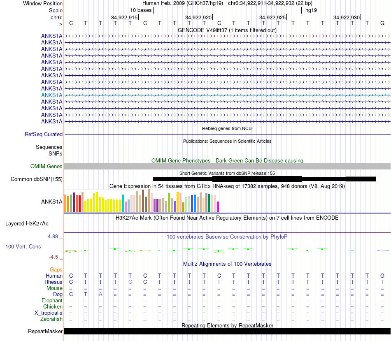
Task: Click the Common dbSNP(155) label
Action: pos(37,179)
